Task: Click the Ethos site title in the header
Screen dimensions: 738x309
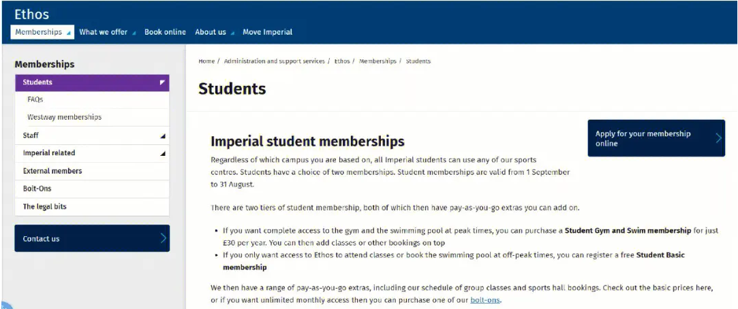Action: [31, 14]
